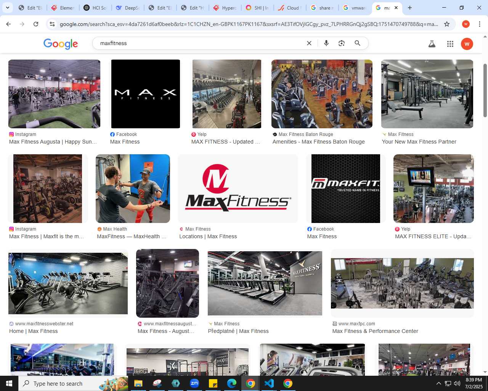Open MaxFitness — MaxHealth link
488x391 pixels.
pos(132,236)
